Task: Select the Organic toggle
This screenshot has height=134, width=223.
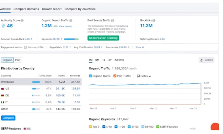Action: 8,60
